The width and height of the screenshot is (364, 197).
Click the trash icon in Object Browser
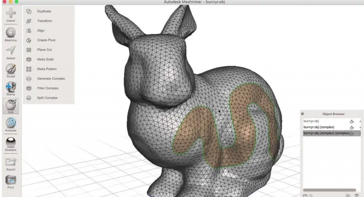tap(357, 196)
